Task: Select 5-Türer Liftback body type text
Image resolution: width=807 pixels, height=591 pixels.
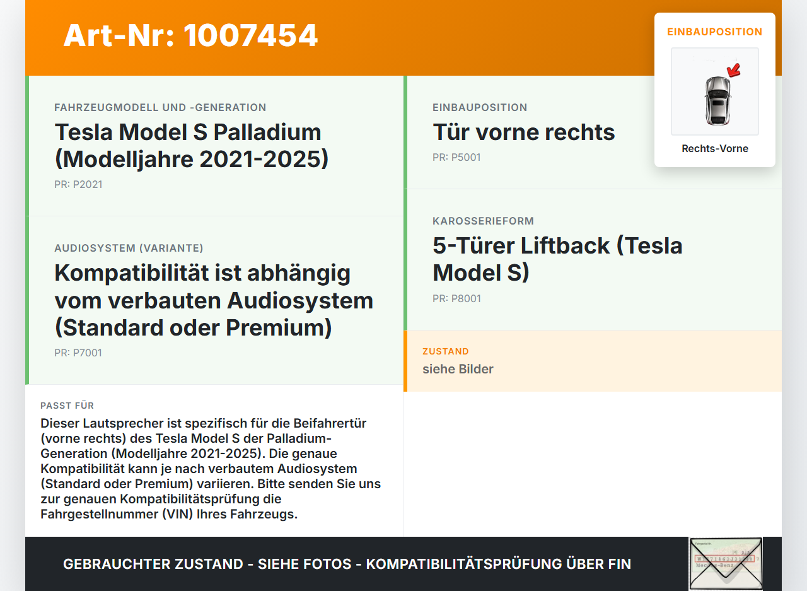Action: [x=557, y=259]
